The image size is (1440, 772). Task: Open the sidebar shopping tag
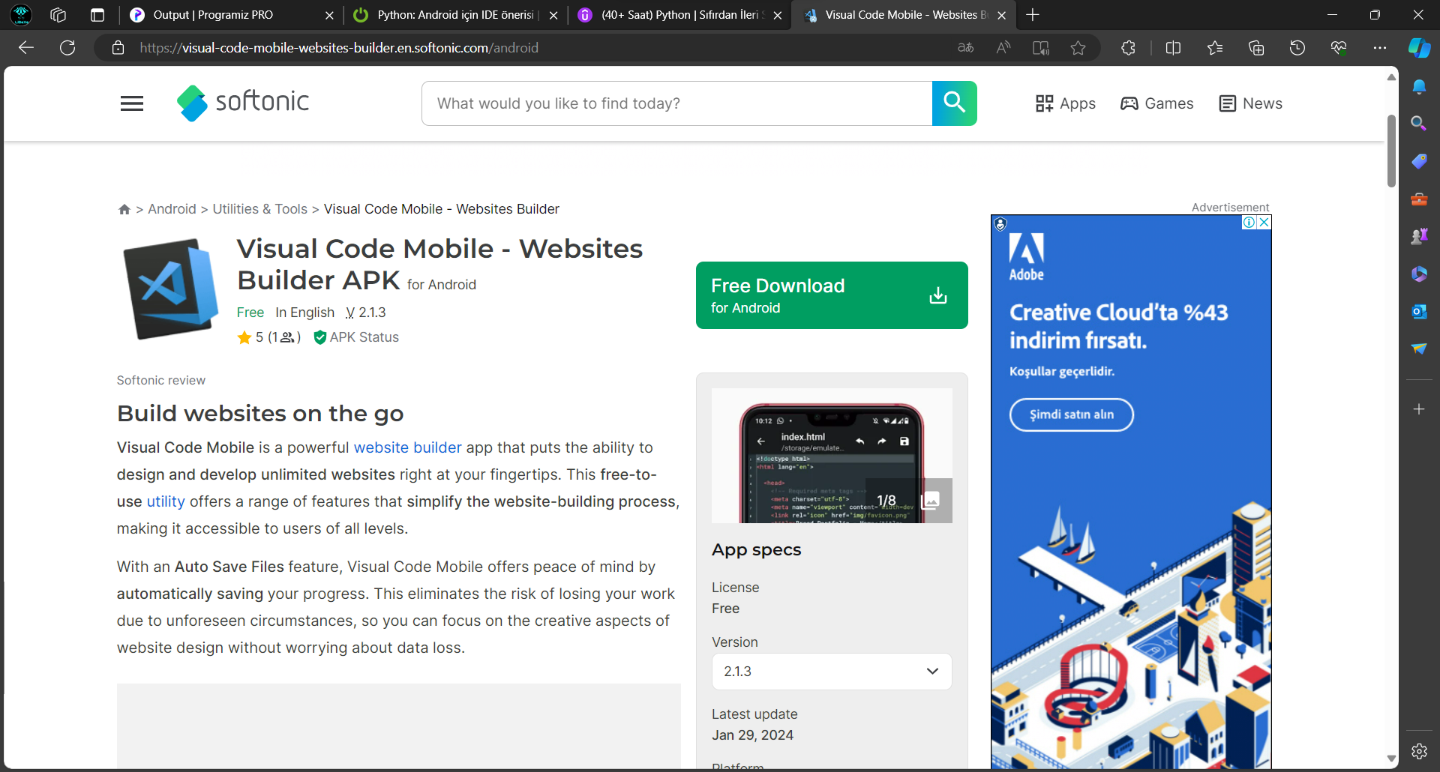[1419, 161]
